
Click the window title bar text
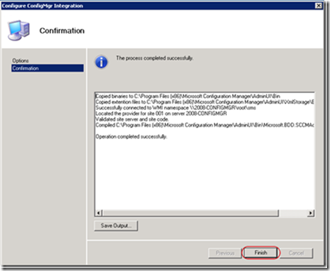coord(42,6)
